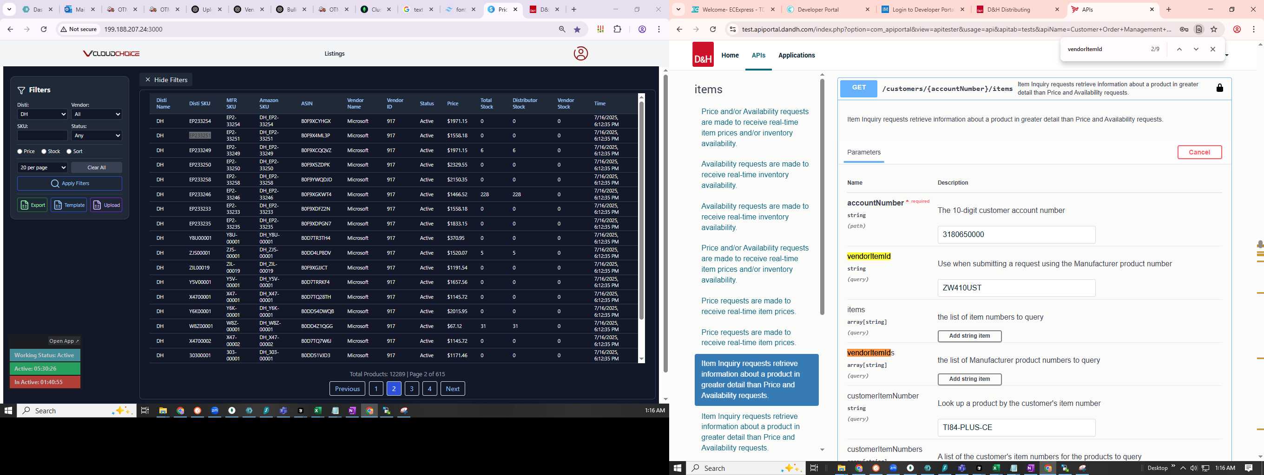1264x475 pixels.
Task: Bookmark the D&H API page with star icon
Action: tap(1214, 29)
